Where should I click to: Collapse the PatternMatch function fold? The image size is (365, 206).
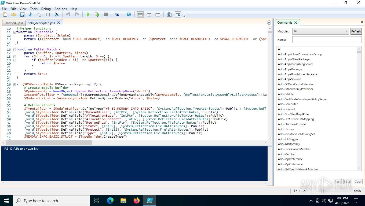(14, 49)
